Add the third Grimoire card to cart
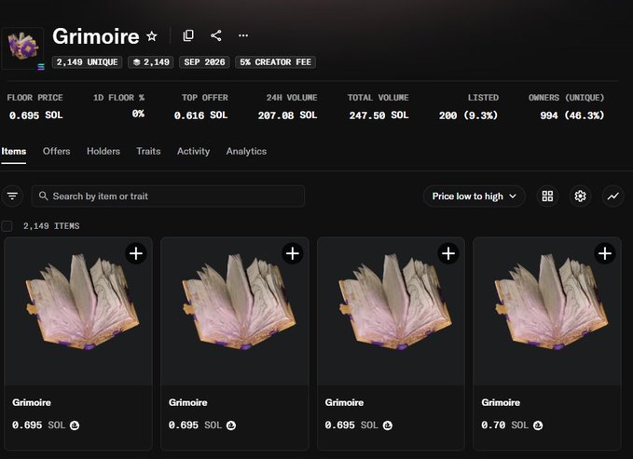The image size is (633, 459). coord(448,253)
